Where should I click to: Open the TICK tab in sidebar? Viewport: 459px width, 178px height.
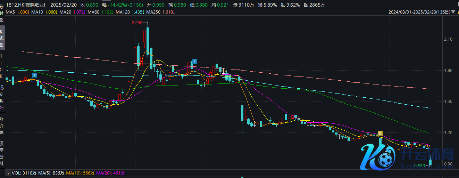coord(2,66)
